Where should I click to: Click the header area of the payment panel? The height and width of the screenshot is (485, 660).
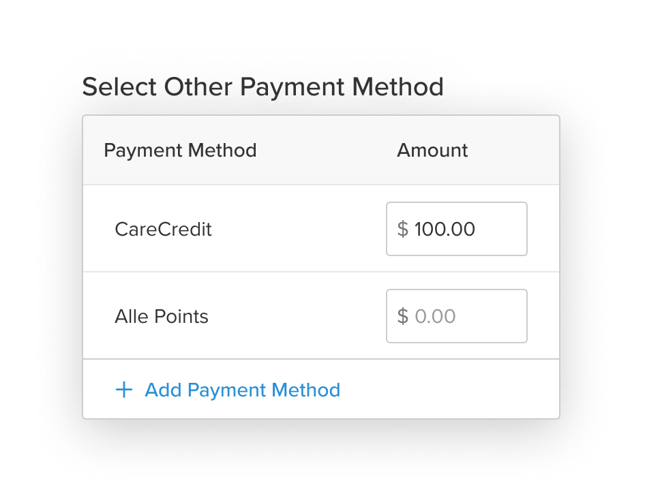click(320, 150)
